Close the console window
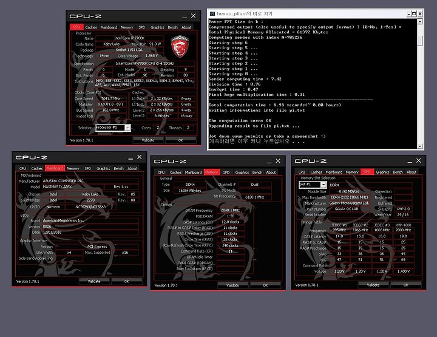The image size is (437, 337). (420, 13)
